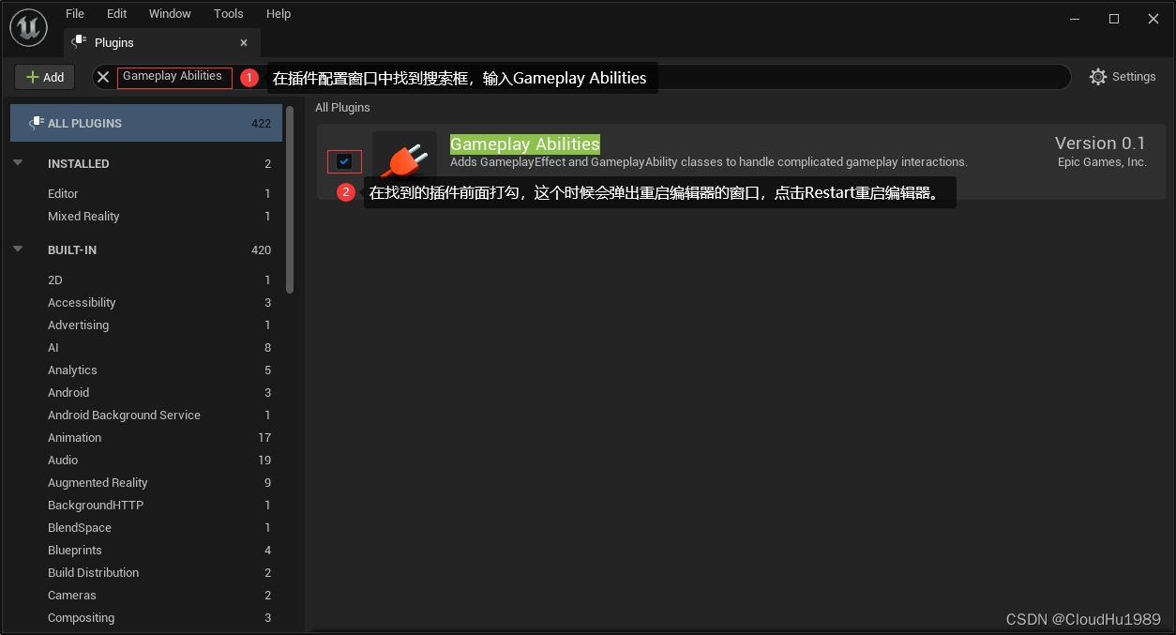1176x635 pixels.
Task: Select the Blueprints category
Action: [146, 550]
